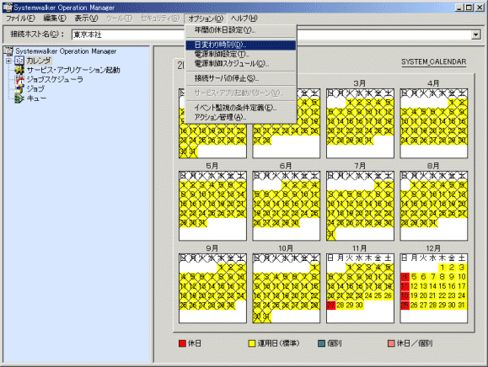Viewport: 488px width, 367px height.
Task: Click the 4月 month heading
Action: pos(433,83)
